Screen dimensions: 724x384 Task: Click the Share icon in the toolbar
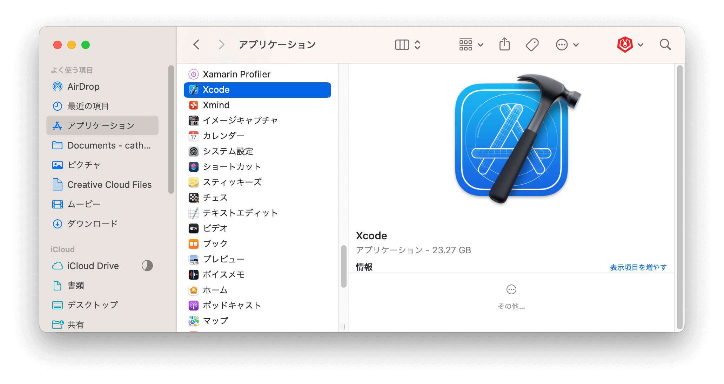[504, 44]
